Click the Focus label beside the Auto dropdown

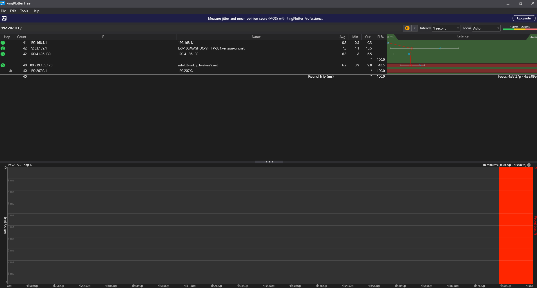point(467,28)
